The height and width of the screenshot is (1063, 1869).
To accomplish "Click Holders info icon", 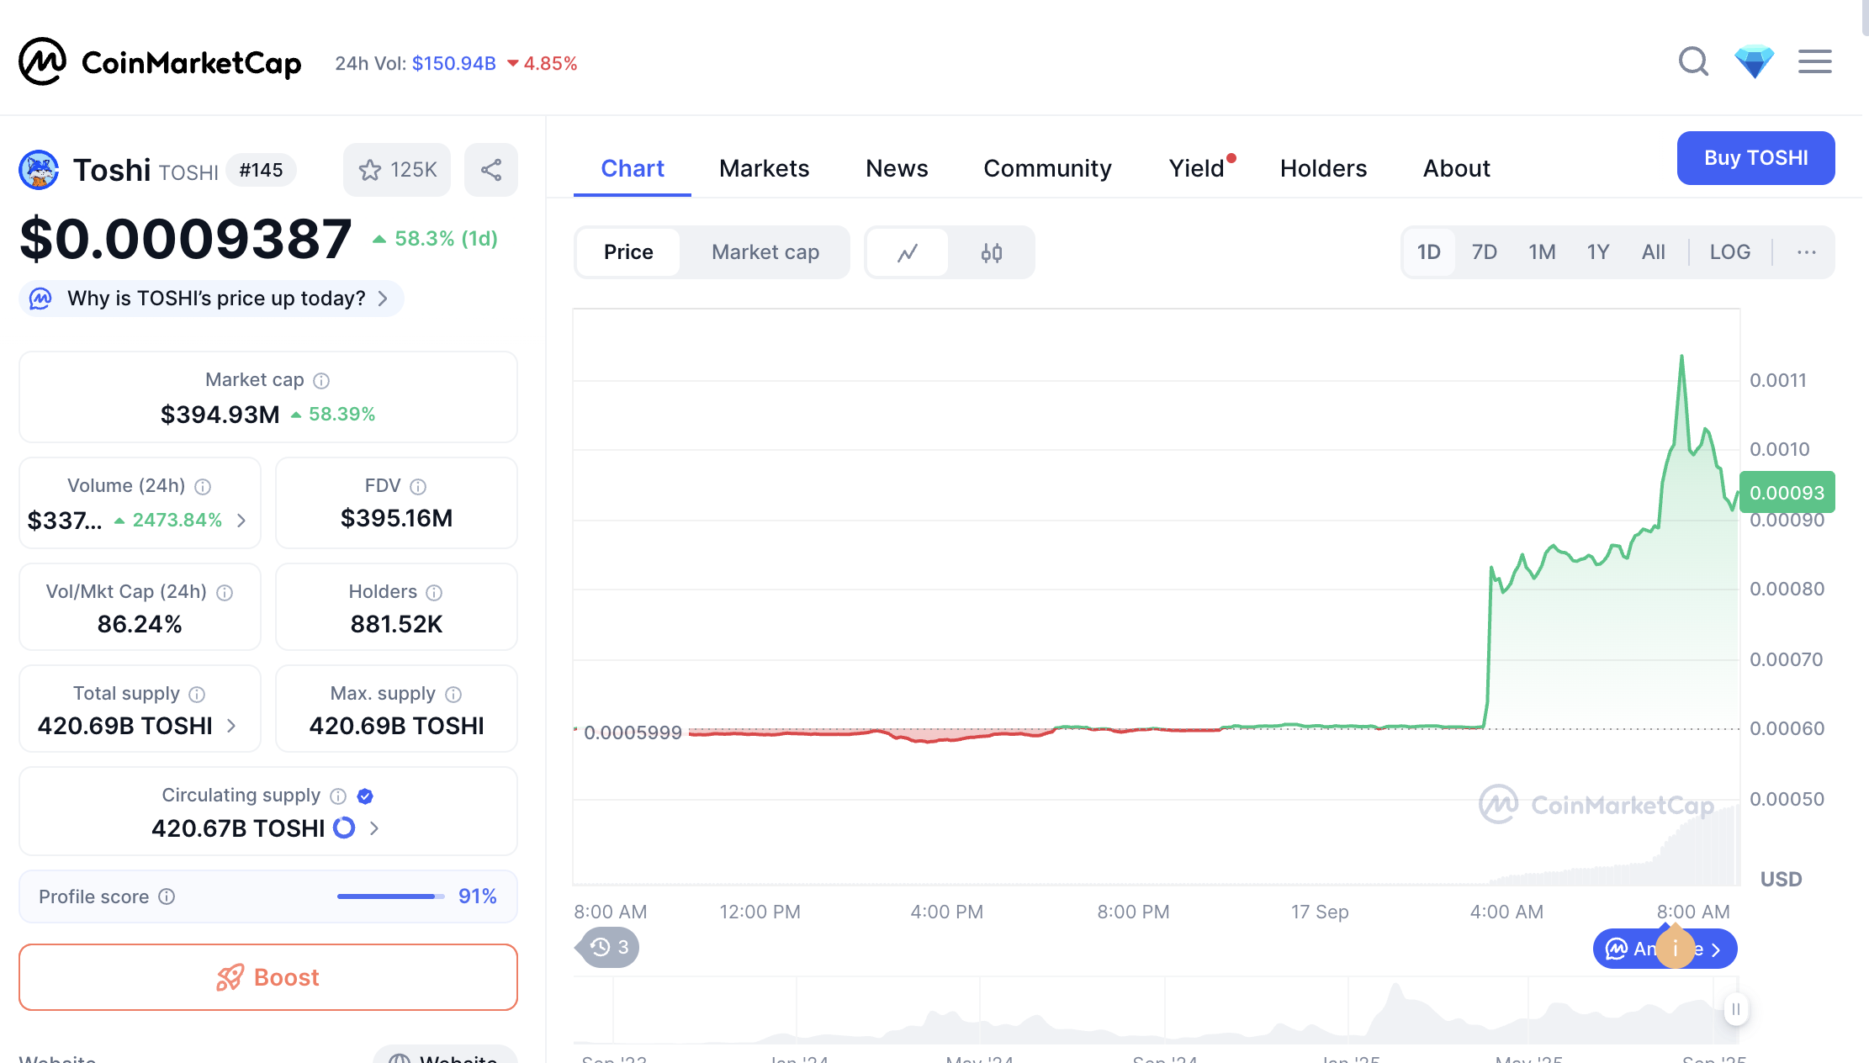I will click(x=434, y=592).
